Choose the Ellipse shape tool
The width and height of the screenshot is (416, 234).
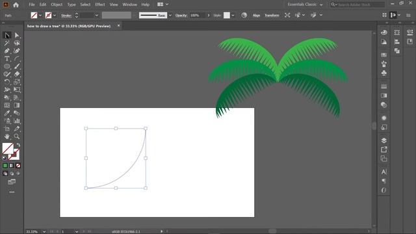[7, 66]
